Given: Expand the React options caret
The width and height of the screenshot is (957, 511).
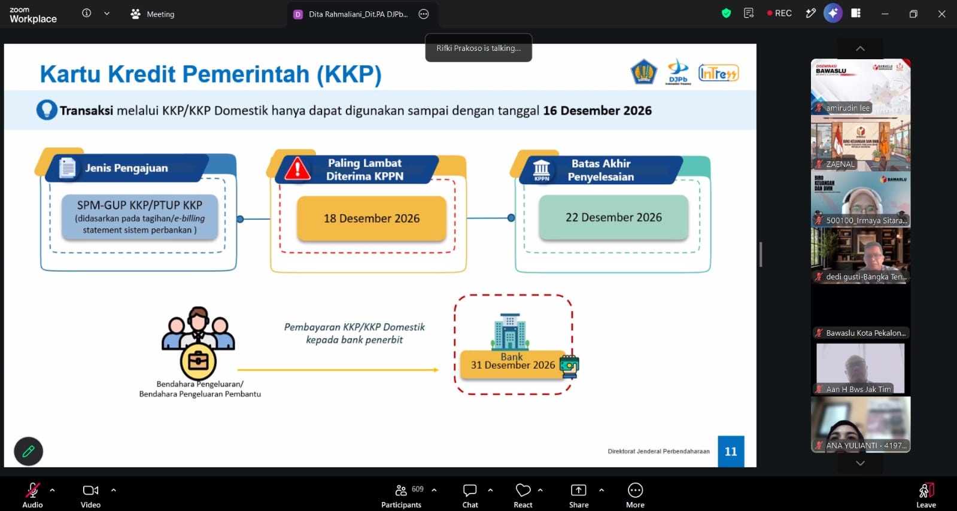Looking at the screenshot, I should click(540, 490).
